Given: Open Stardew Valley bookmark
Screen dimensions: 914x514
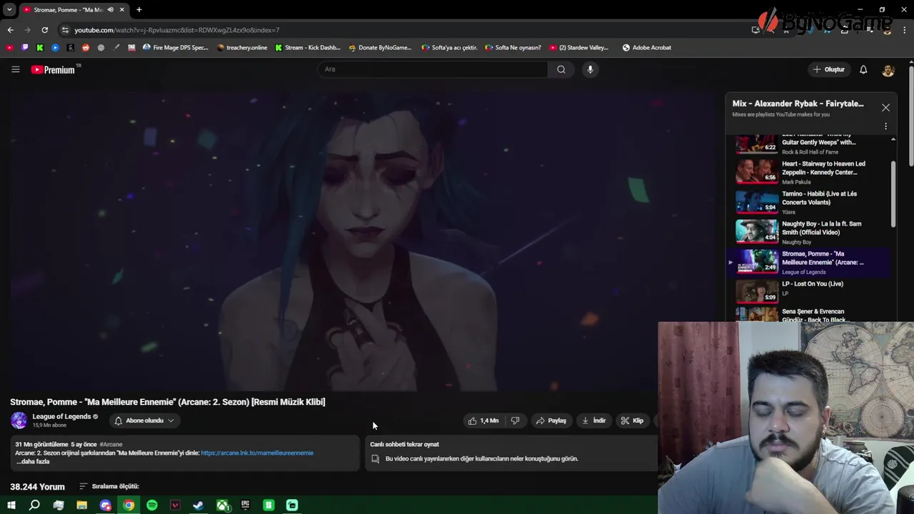Looking at the screenshot, I should coord(579,48).
